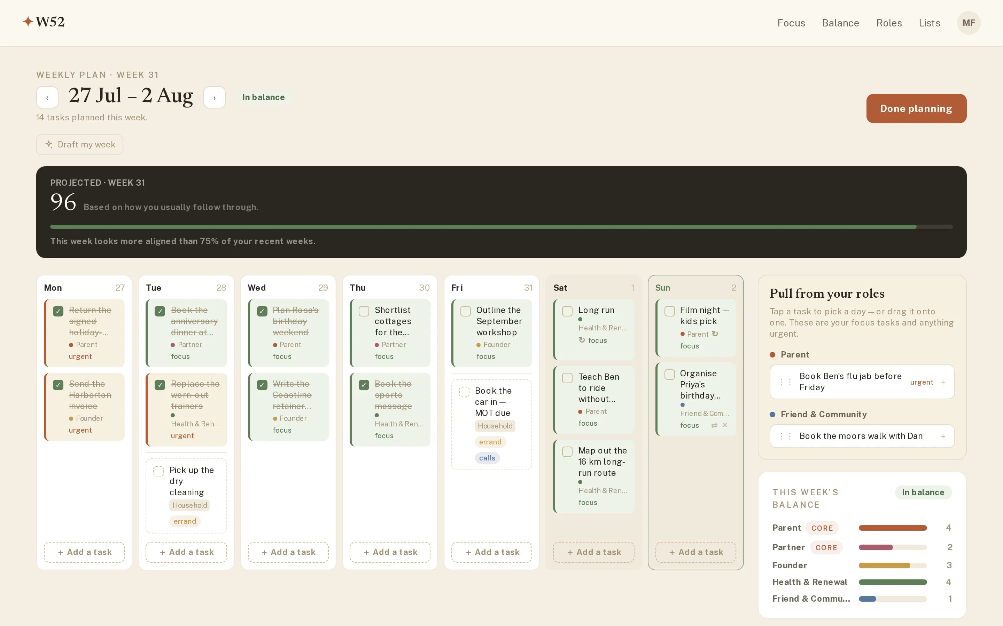Add a task to Wednesday
Screen dimensions: 1003x626
point(288,552)
